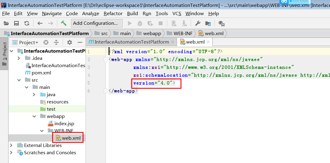The height and width of the screenshot is (163, 330).
Task: Open the VCS menu
Action: (x=177, y=14)
